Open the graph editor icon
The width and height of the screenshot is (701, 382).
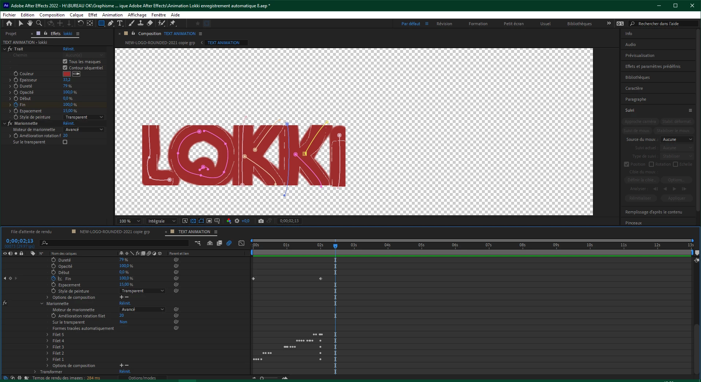click(x=241, y=243)
